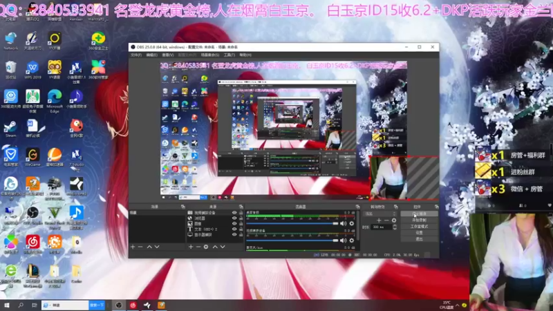Screen dimensions: 553x311
Task: Open the OBS Studio desktop shortcut
Action: pos(32,215)
